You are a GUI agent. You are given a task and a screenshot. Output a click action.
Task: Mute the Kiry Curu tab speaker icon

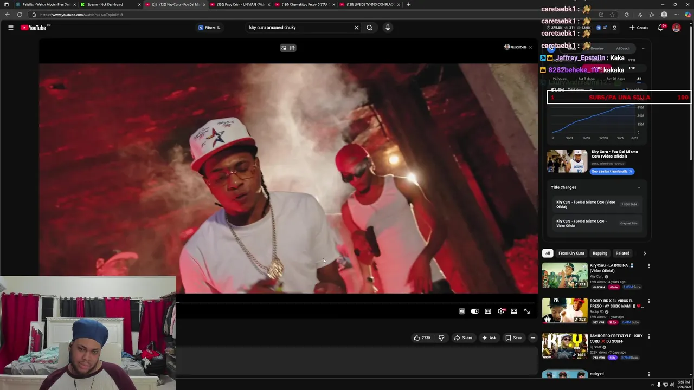click(x=154, y=4)
